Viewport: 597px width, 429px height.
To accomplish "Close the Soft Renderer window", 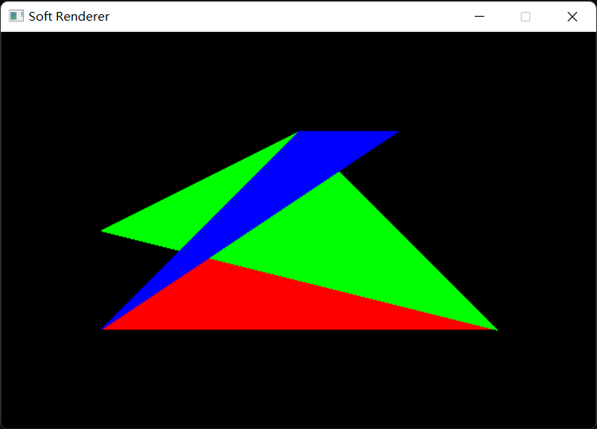I will point(572,17).
